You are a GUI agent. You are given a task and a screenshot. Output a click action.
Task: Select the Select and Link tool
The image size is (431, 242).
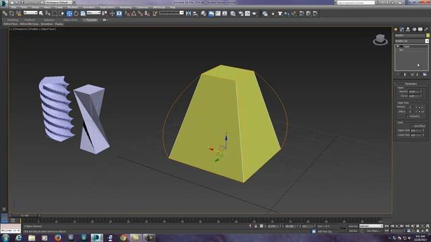coord(5,13)
